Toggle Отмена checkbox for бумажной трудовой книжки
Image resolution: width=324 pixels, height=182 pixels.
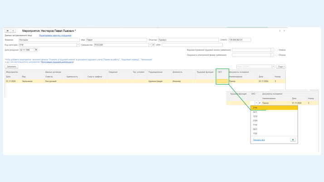[277, 50]
